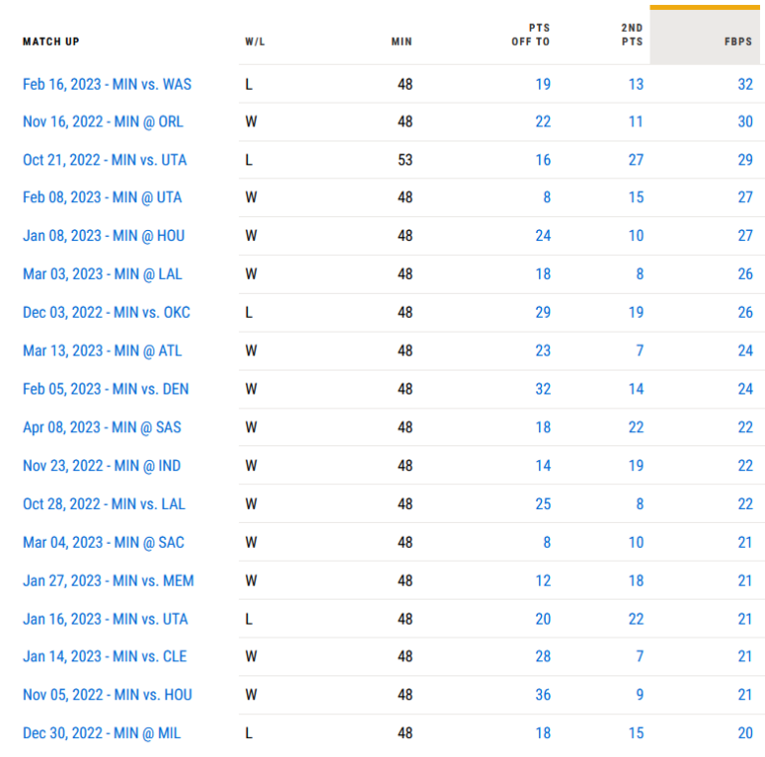
Task: Sort by W/L column header
Action: [255, 42]
